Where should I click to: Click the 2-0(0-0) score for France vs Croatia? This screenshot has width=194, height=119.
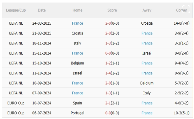(112, 23)
